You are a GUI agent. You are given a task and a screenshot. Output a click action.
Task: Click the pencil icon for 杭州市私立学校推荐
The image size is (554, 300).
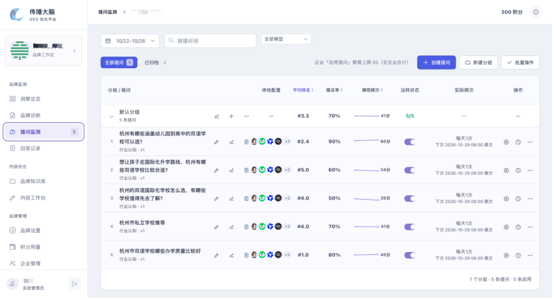pyautogui.click(x=217, y=228)
